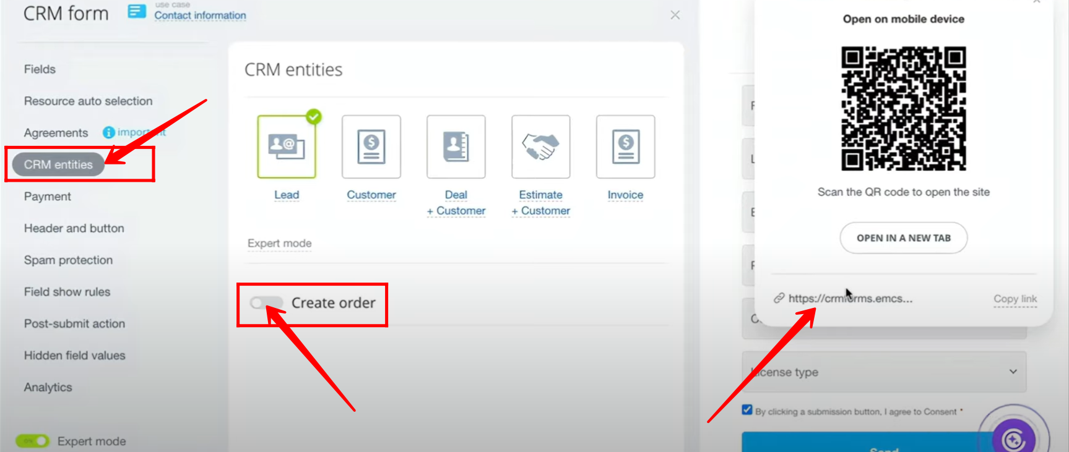Open the round purple chat widget

click(x=1013, y=439)
